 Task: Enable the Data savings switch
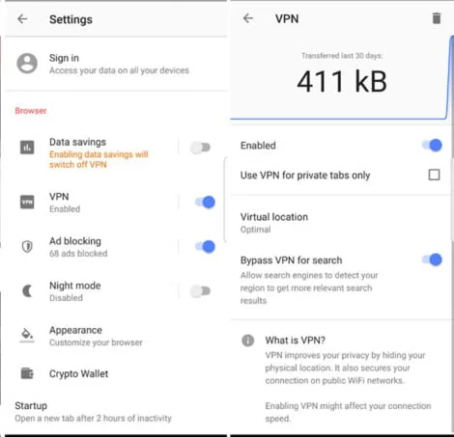pyautogui.click(x=200, y=148)
